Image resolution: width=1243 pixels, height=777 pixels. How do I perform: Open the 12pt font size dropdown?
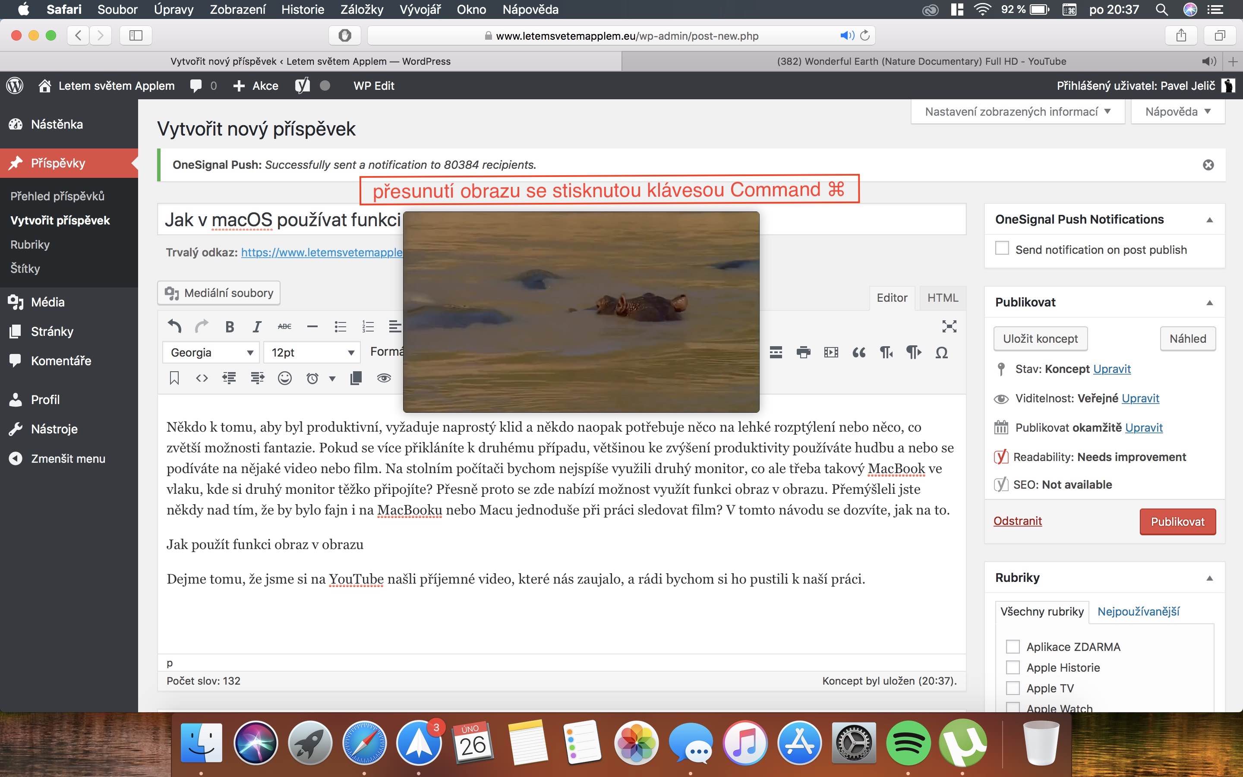[312, 353]
